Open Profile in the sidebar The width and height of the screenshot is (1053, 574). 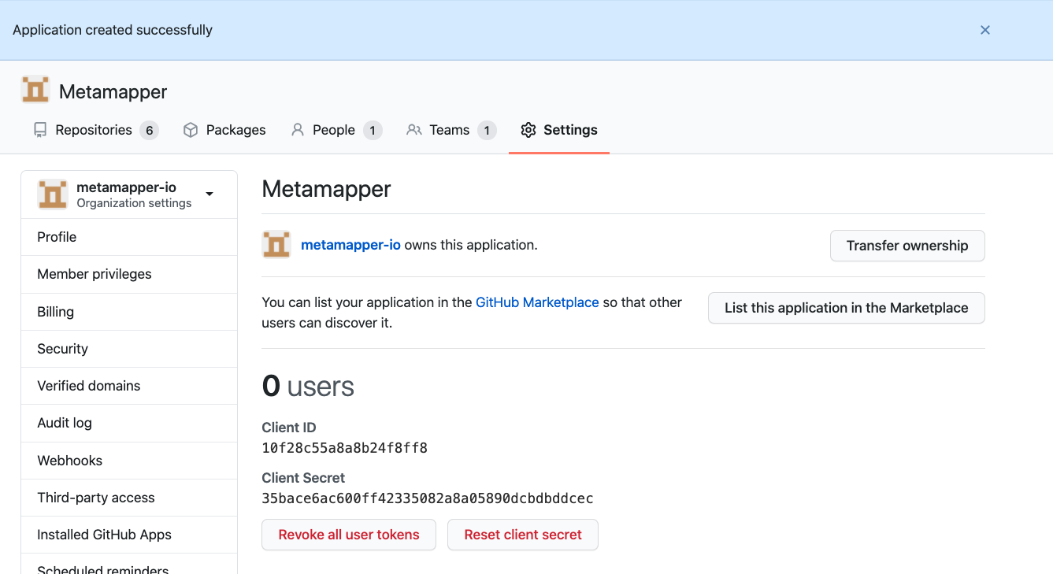tap(129, 237)
